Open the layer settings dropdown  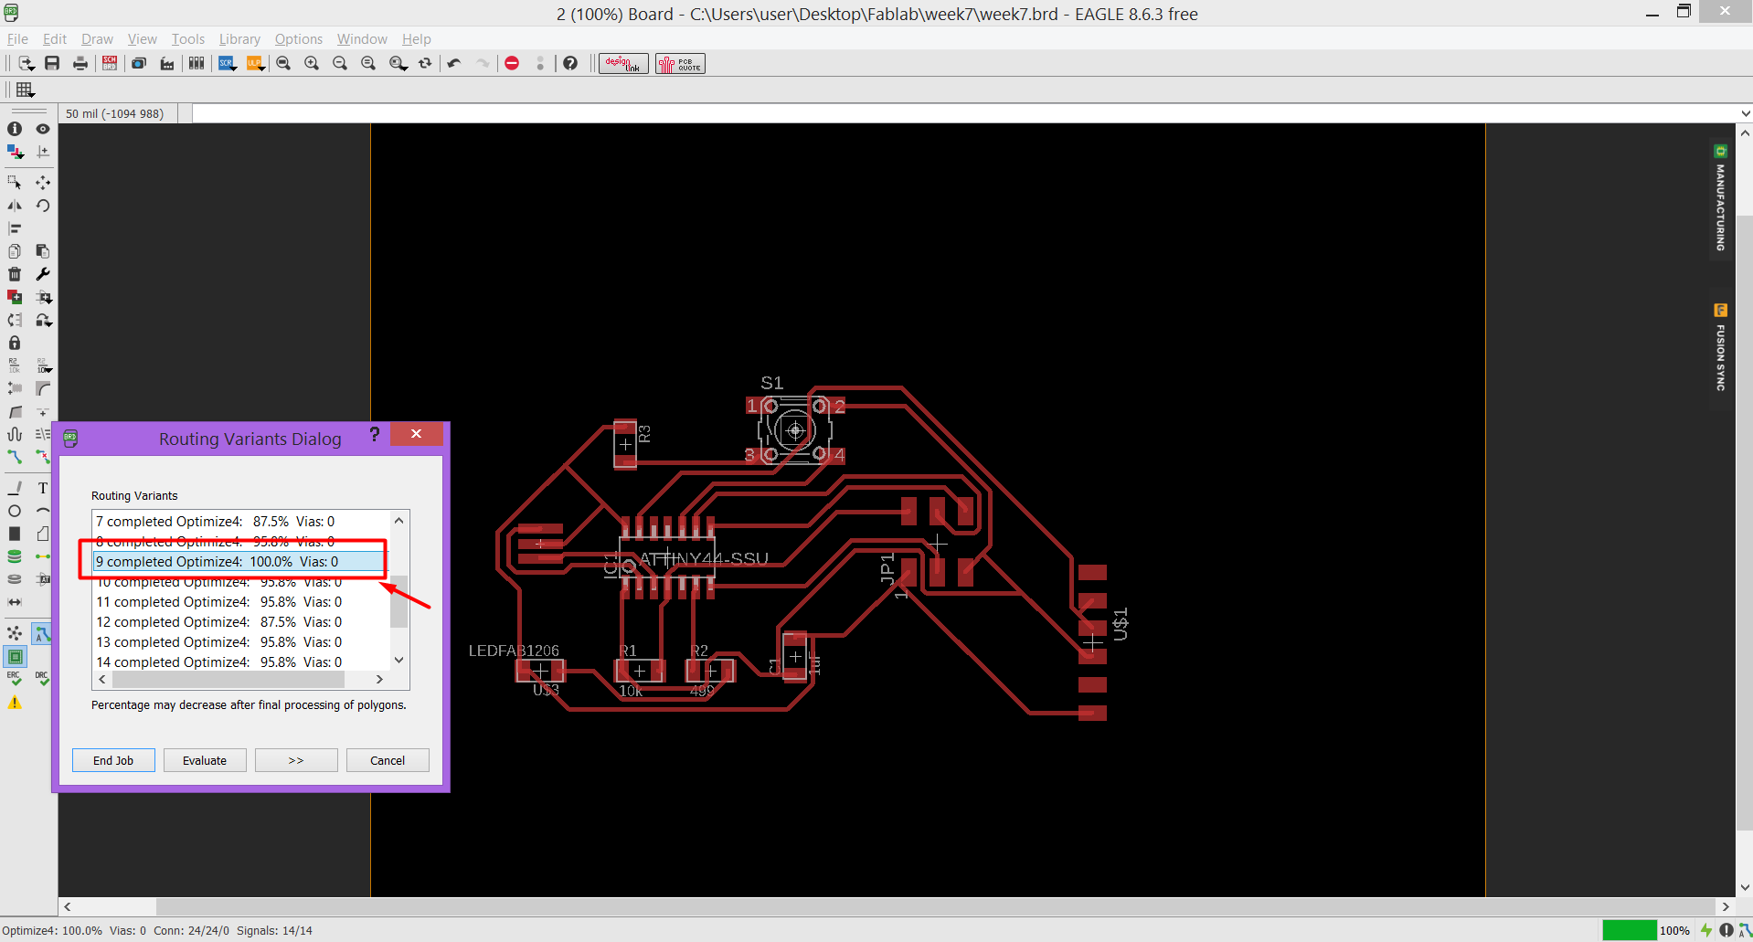tap(15, 152)
